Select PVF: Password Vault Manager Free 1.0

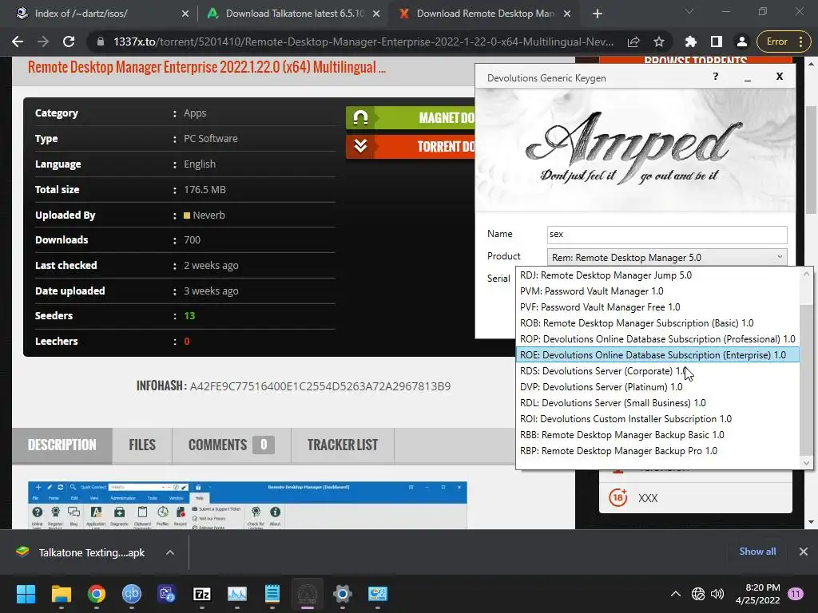coord(657,307)
